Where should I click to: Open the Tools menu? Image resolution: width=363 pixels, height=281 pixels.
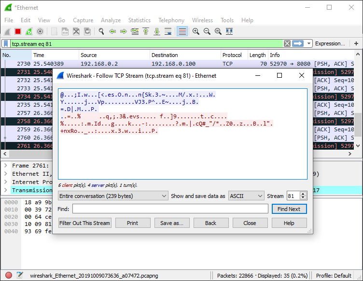click(227, 20)
